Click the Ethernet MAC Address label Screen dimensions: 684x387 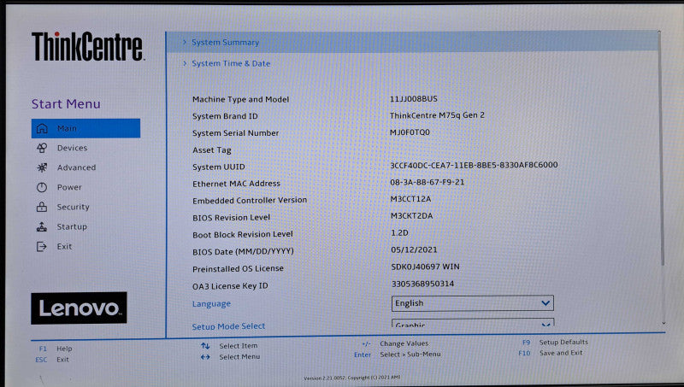(x=237, y=184)
